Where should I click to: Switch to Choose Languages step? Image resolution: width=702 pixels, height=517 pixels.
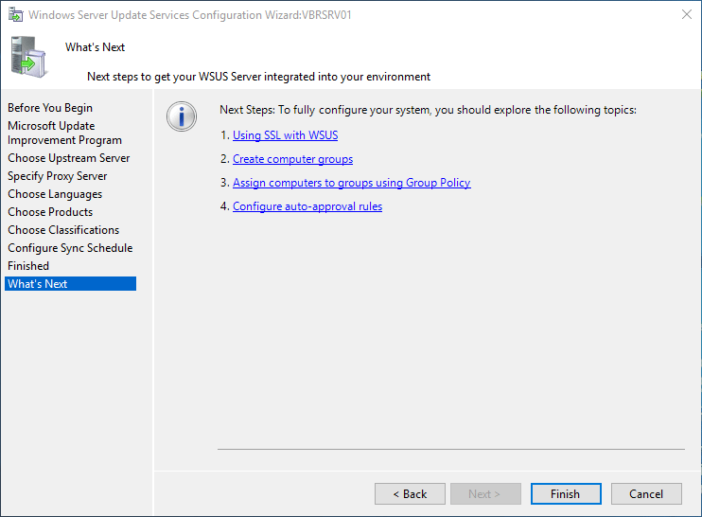click(55, 194)
